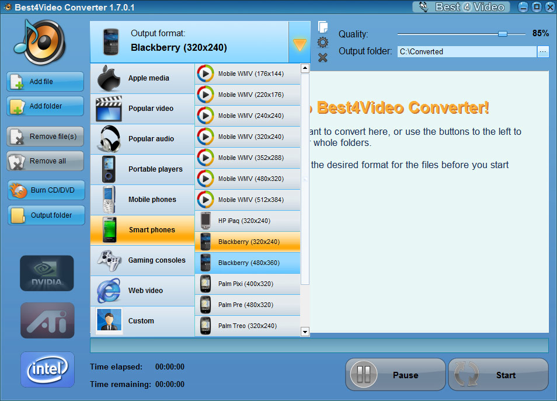Viewport: 557px width, 401px height.
Task: Click the music speaker logo icon
Action: (x=40, y=42)
